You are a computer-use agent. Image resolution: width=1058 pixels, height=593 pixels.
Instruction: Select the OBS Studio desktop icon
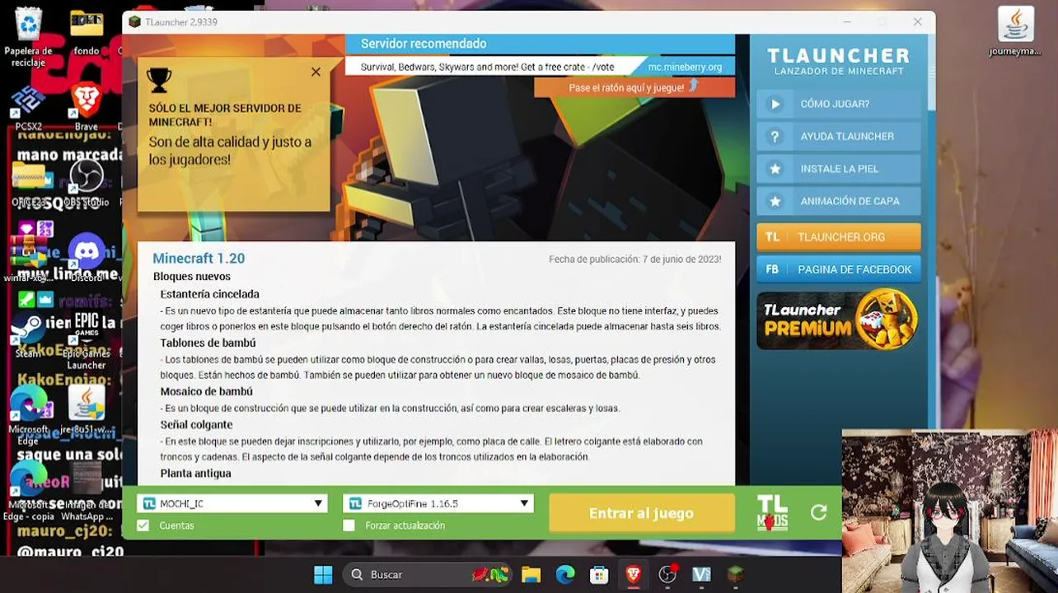[x=87, y=183]
